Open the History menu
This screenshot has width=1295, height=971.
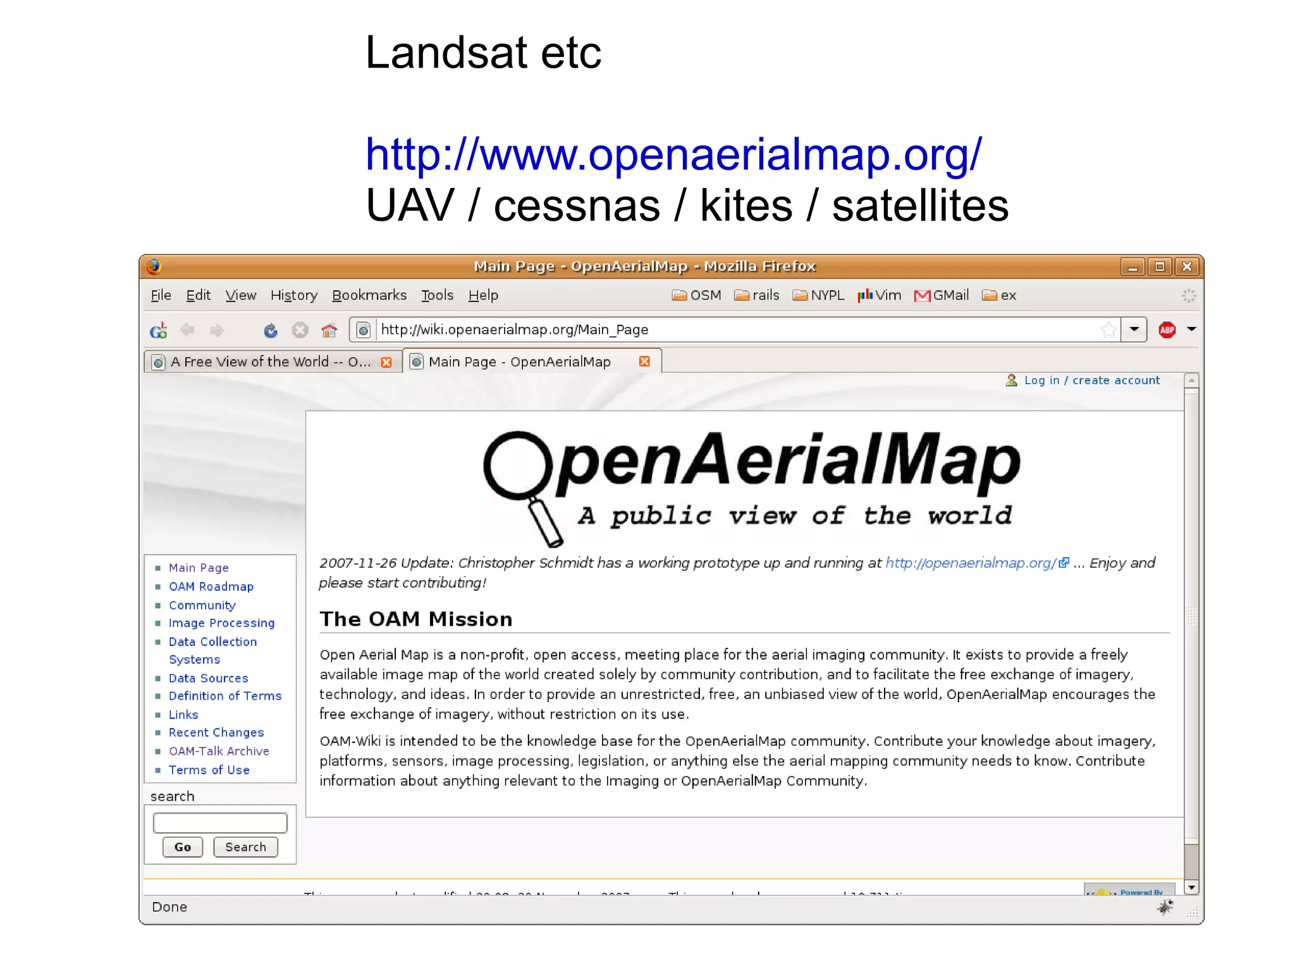tap(294, 295)
